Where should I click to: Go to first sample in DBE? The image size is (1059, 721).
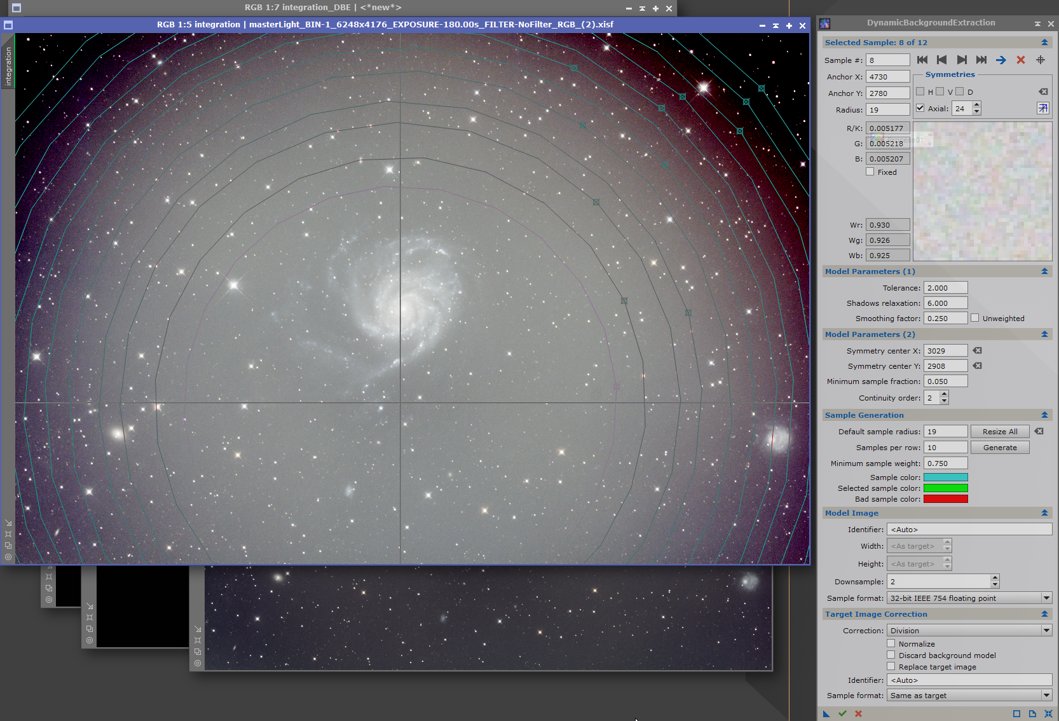click(922, 60)
